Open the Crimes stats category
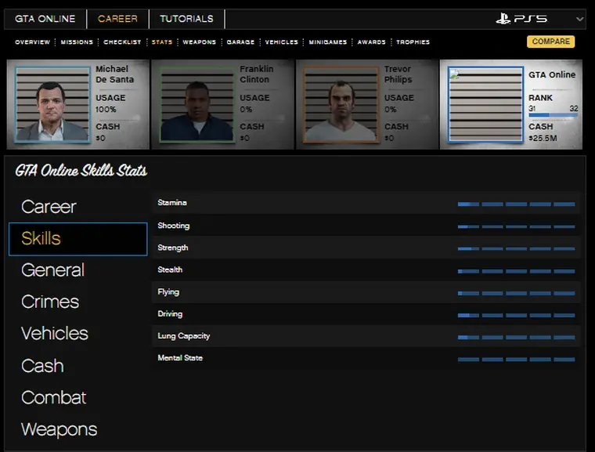The width and height of the screenshot is (595, 452). point(50,302)
